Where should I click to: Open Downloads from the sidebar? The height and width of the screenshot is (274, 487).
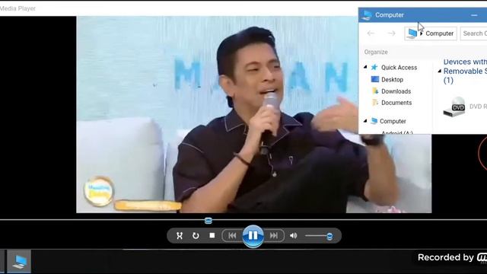[x=396, y=91]
